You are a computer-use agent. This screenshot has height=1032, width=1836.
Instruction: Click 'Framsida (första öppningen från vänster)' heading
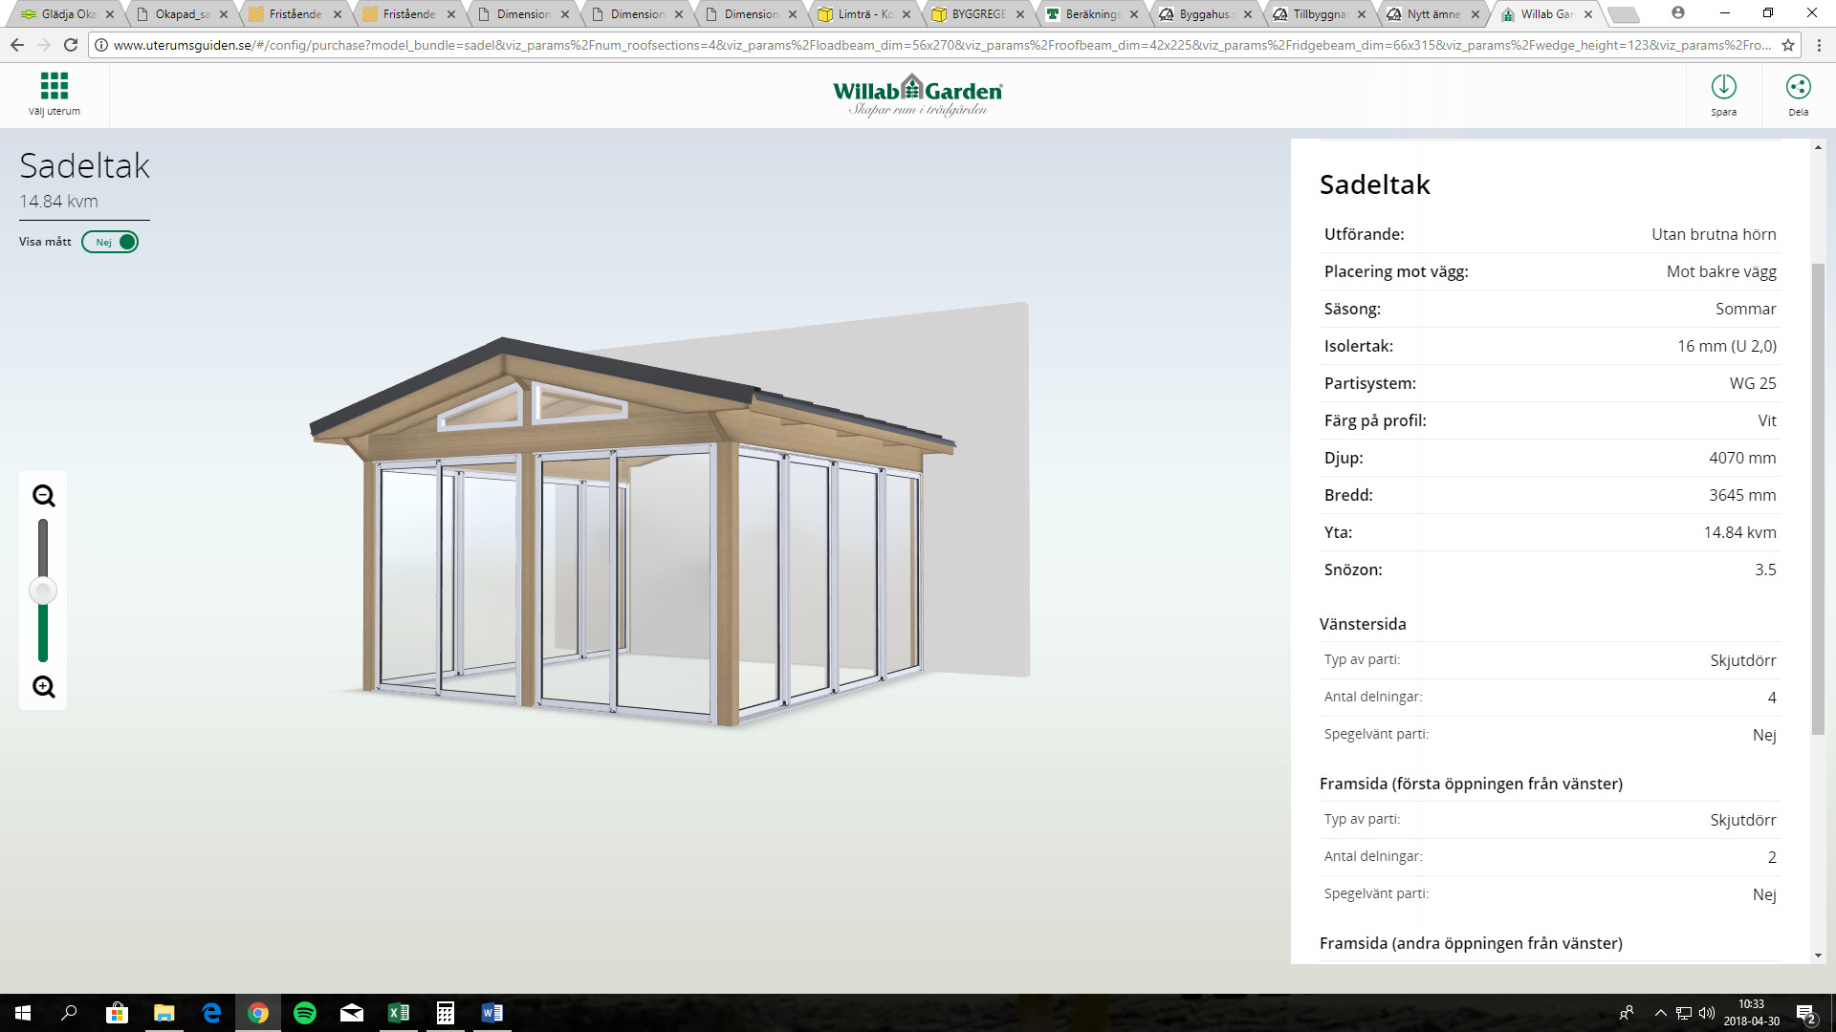[x=1471, y=784]
